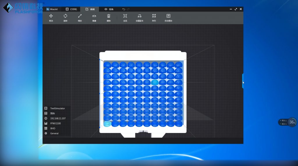
Task: Select the Scale (缩放) tool
Action: click(80, 18)
